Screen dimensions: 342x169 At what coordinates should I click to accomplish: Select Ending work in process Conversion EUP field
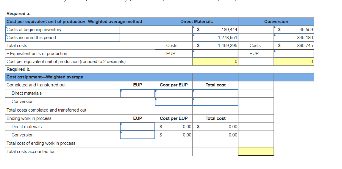138,135
